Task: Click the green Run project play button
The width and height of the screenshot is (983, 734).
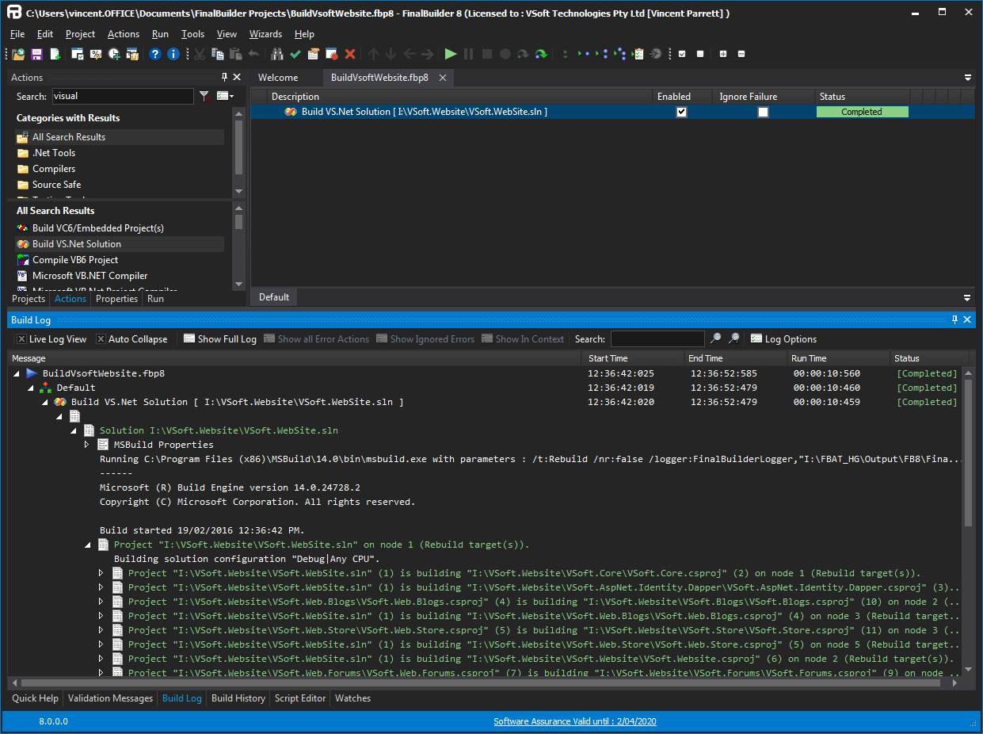Action: click(x=450, y=54)
